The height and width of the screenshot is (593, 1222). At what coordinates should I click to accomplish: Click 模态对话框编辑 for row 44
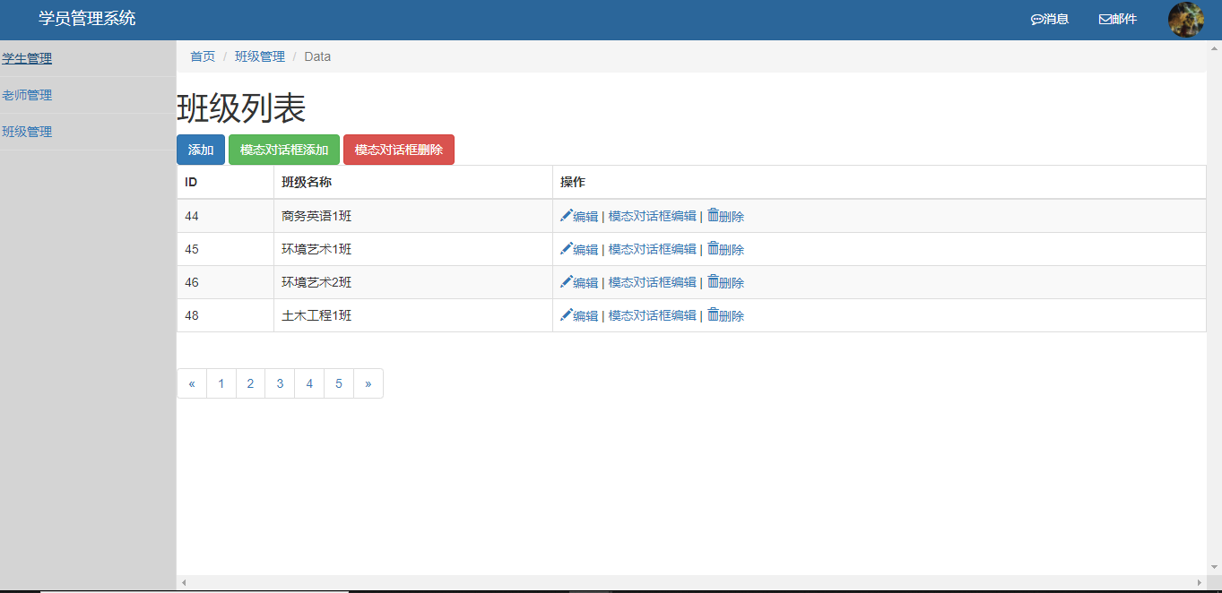pos(653,216)
